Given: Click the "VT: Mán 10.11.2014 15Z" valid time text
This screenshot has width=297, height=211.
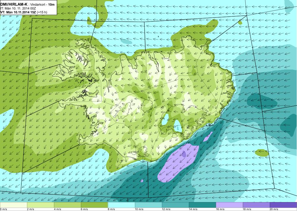Looking at the screenshot, I should [x=18, y=12].
